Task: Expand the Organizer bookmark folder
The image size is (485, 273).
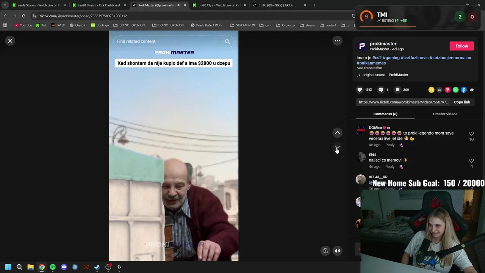Action: tap(286, 25)
